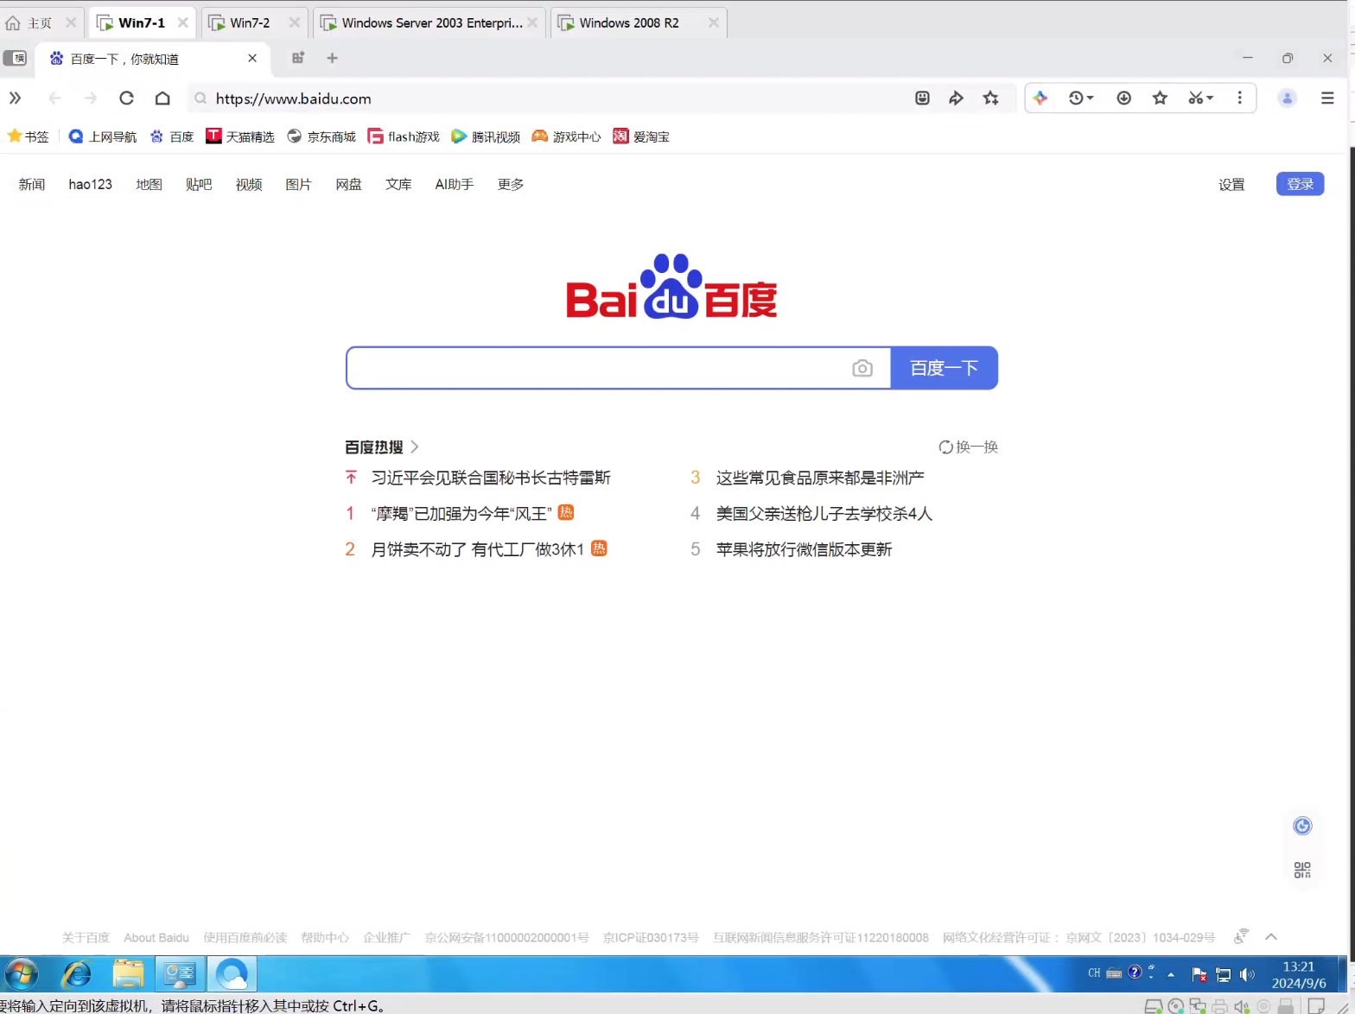Open the About Baidu footer link
This screenshot has width=1355, height=1014.
156,937
